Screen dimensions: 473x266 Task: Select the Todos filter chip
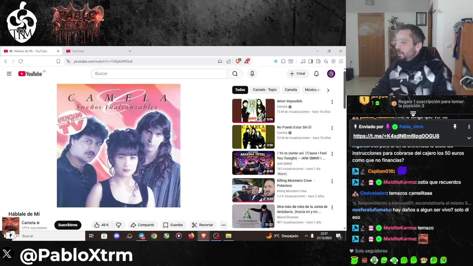pos(240,90)
